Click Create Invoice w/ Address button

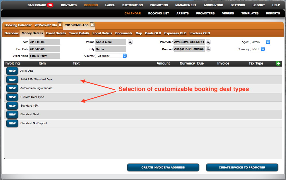163,167
